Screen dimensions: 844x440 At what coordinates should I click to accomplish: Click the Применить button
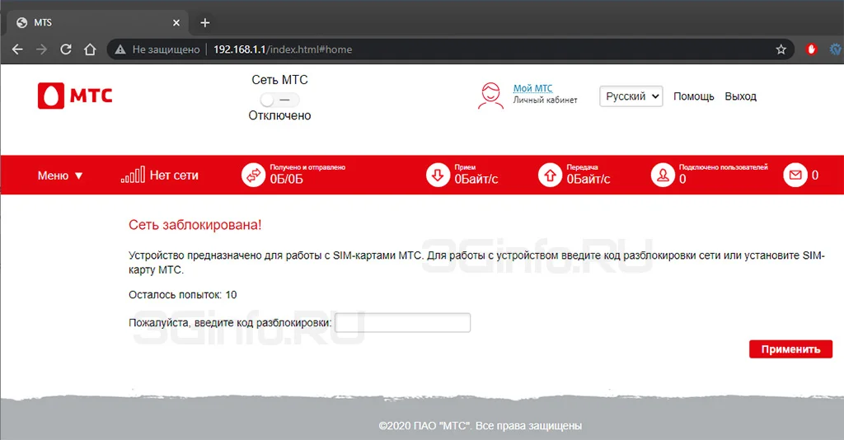pos(790,349)
